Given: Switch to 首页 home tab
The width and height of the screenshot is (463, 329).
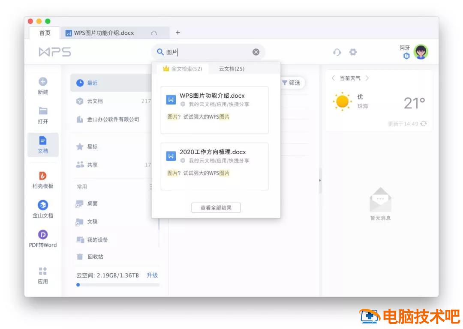Looking at the screenshot, I should tap(45, 33).
